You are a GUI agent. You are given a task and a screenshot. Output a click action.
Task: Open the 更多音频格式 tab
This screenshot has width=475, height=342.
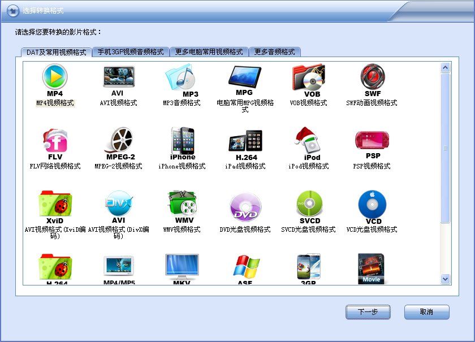pyautogui.click(x=274, y=52)
